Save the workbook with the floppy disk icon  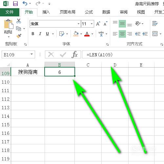[x=15, y=4]
